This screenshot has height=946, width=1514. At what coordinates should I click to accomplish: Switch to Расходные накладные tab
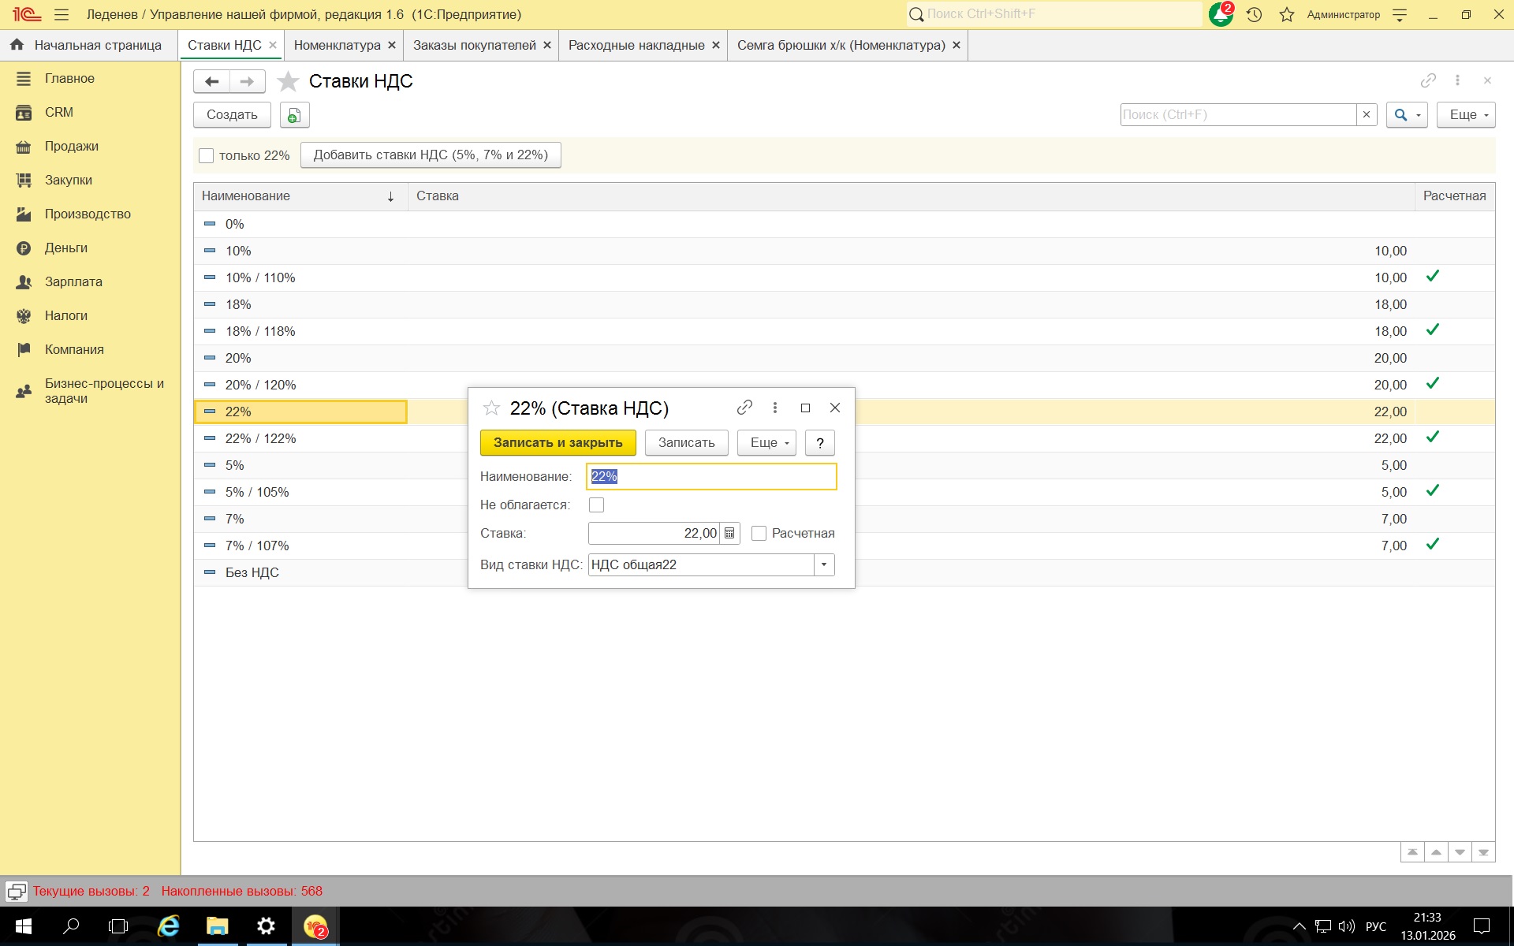click(x=636, y=46)
